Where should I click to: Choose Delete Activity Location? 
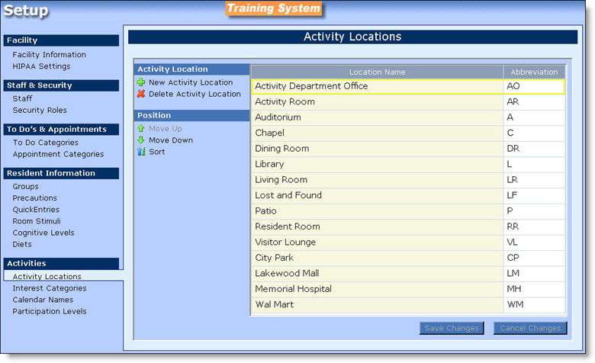click(195, 94)
